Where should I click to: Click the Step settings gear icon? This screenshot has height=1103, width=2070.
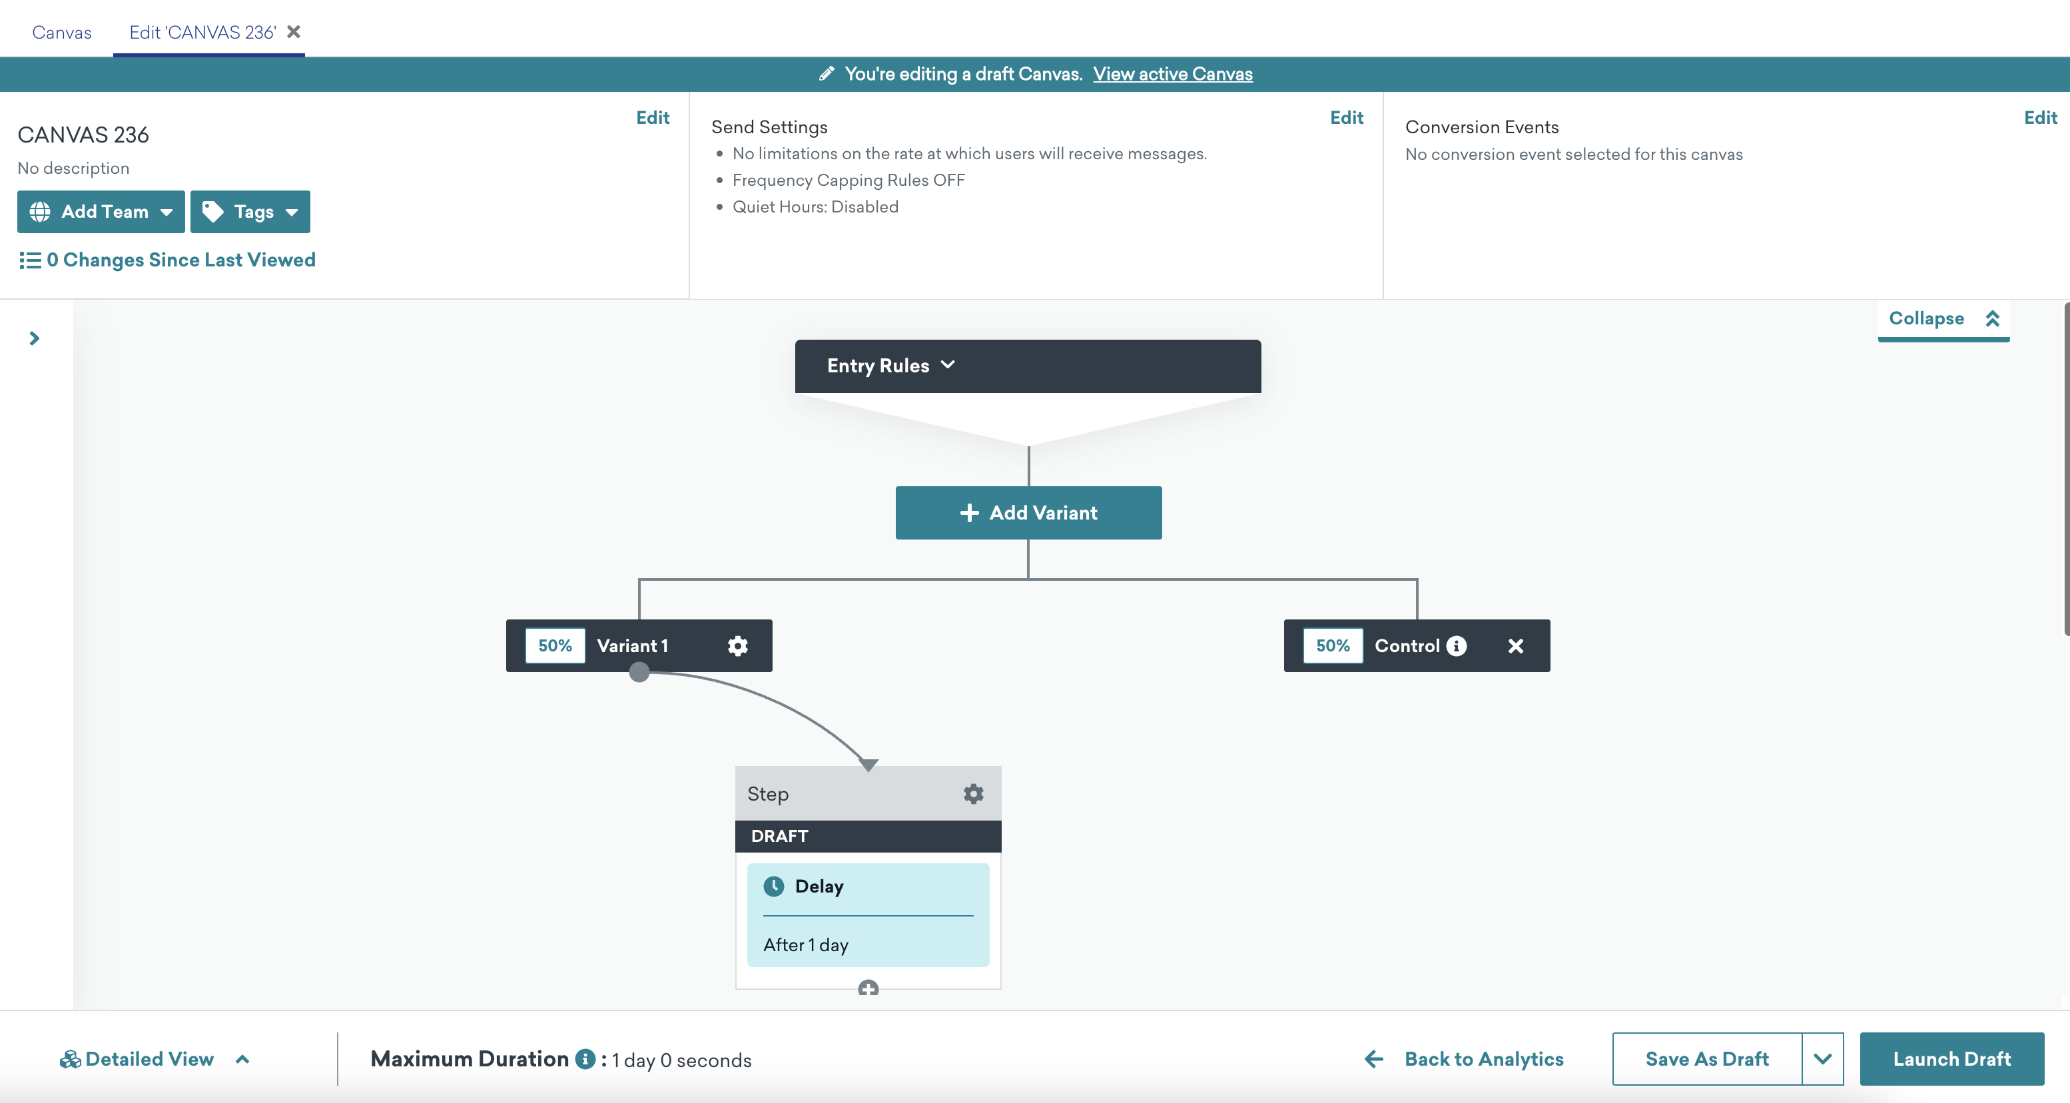click(974, 794)
